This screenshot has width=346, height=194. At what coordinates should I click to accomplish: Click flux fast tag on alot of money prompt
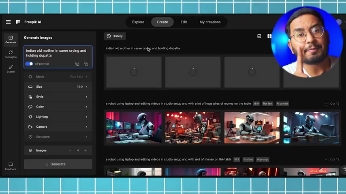[248, 159]
